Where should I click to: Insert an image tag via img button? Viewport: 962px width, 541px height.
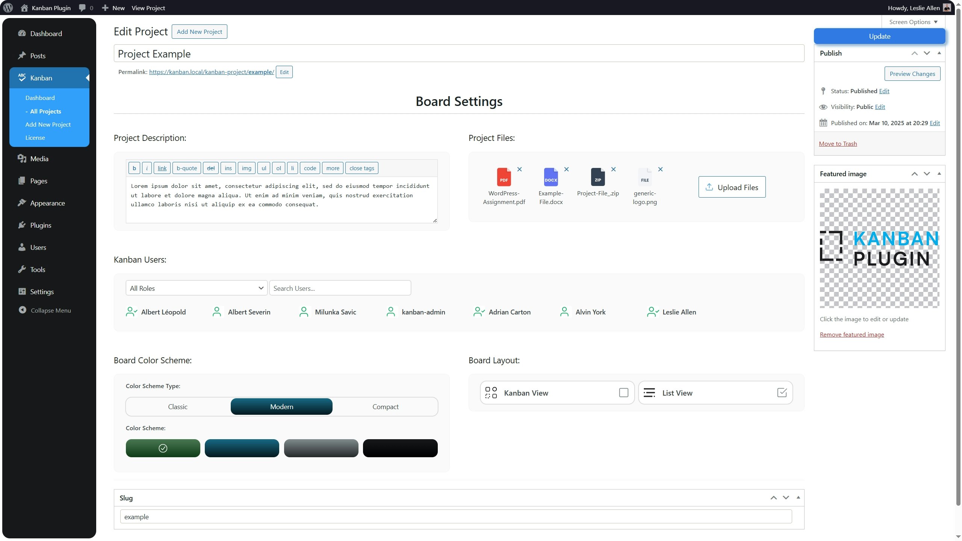click(x=246, y=168)
